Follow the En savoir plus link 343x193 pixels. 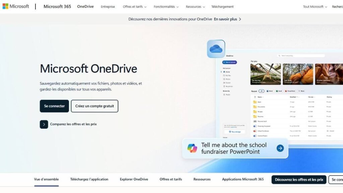225,19
